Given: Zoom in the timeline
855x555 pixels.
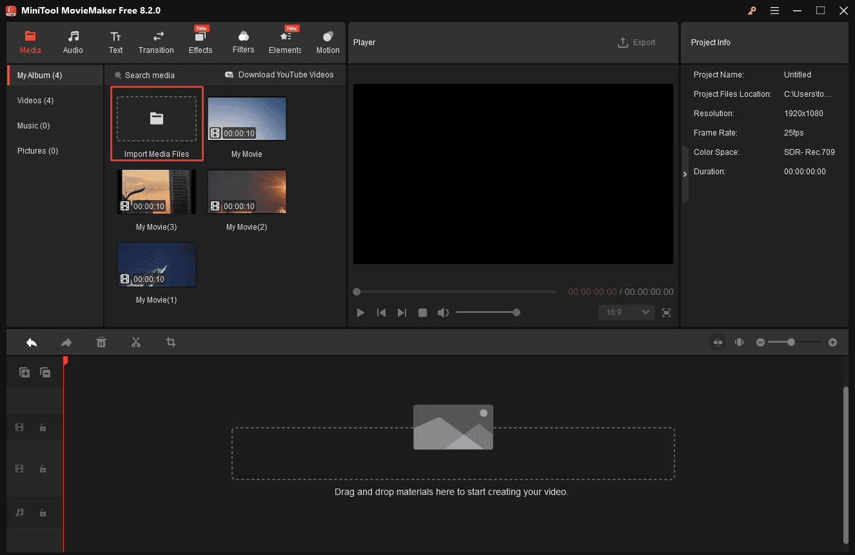Looking at the screenshot, I should click(x=832, y=343).
